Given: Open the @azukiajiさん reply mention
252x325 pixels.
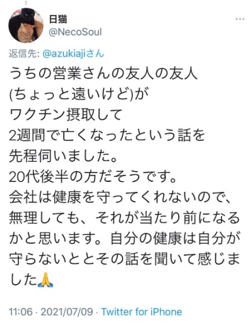Looking at the screenshot, I should pyautogui.click(x=73, y=54).
